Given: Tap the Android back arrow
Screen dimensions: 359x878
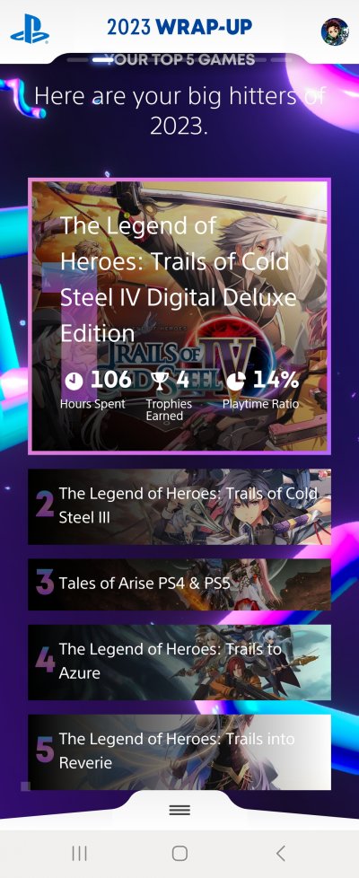Looking at the screenshot, I should coord(281,854).
